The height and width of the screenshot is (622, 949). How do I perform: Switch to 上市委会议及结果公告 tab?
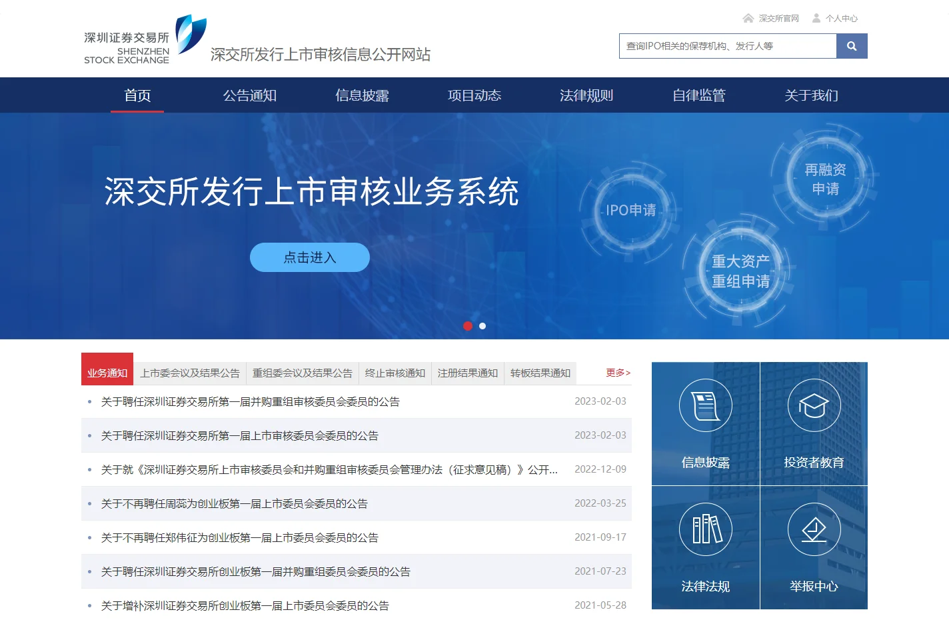(x=190, y=373)
